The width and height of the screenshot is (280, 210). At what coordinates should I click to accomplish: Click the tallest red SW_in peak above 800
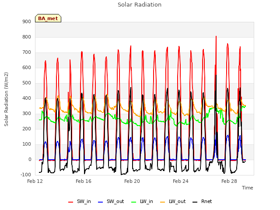[216, 36]
